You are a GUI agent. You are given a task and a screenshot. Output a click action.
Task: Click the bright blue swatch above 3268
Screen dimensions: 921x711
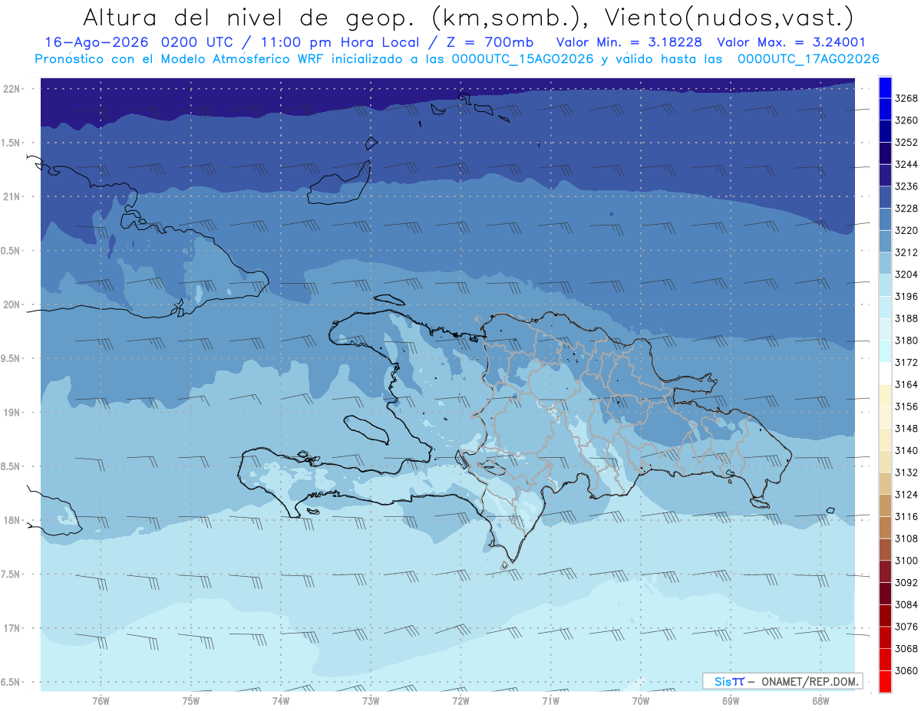point(885,87)
